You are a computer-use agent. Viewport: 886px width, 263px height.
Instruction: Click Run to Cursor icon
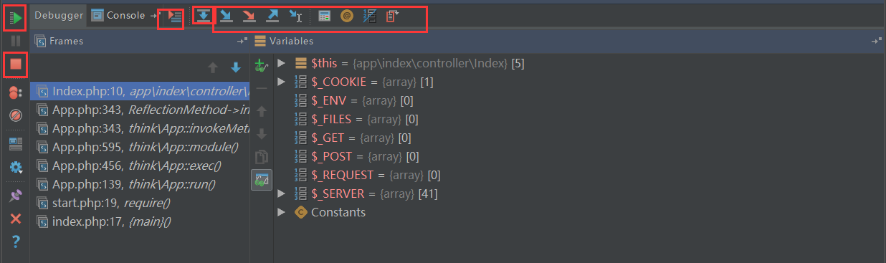point(295,16)
